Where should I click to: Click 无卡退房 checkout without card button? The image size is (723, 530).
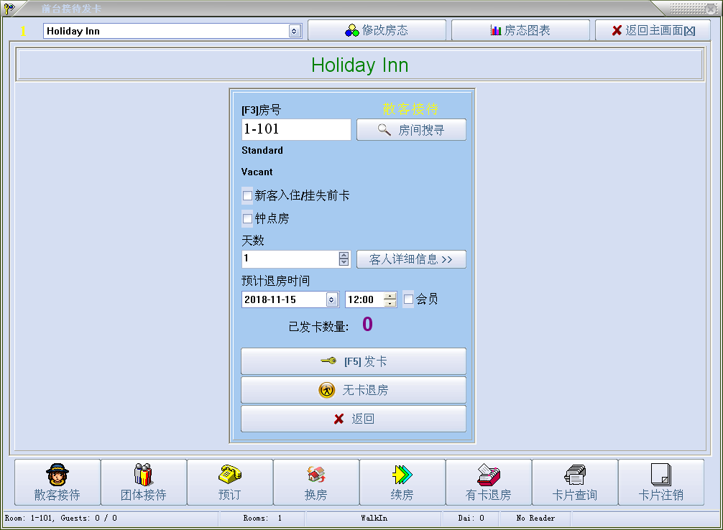pyautogui.click(x=353, y=390)
